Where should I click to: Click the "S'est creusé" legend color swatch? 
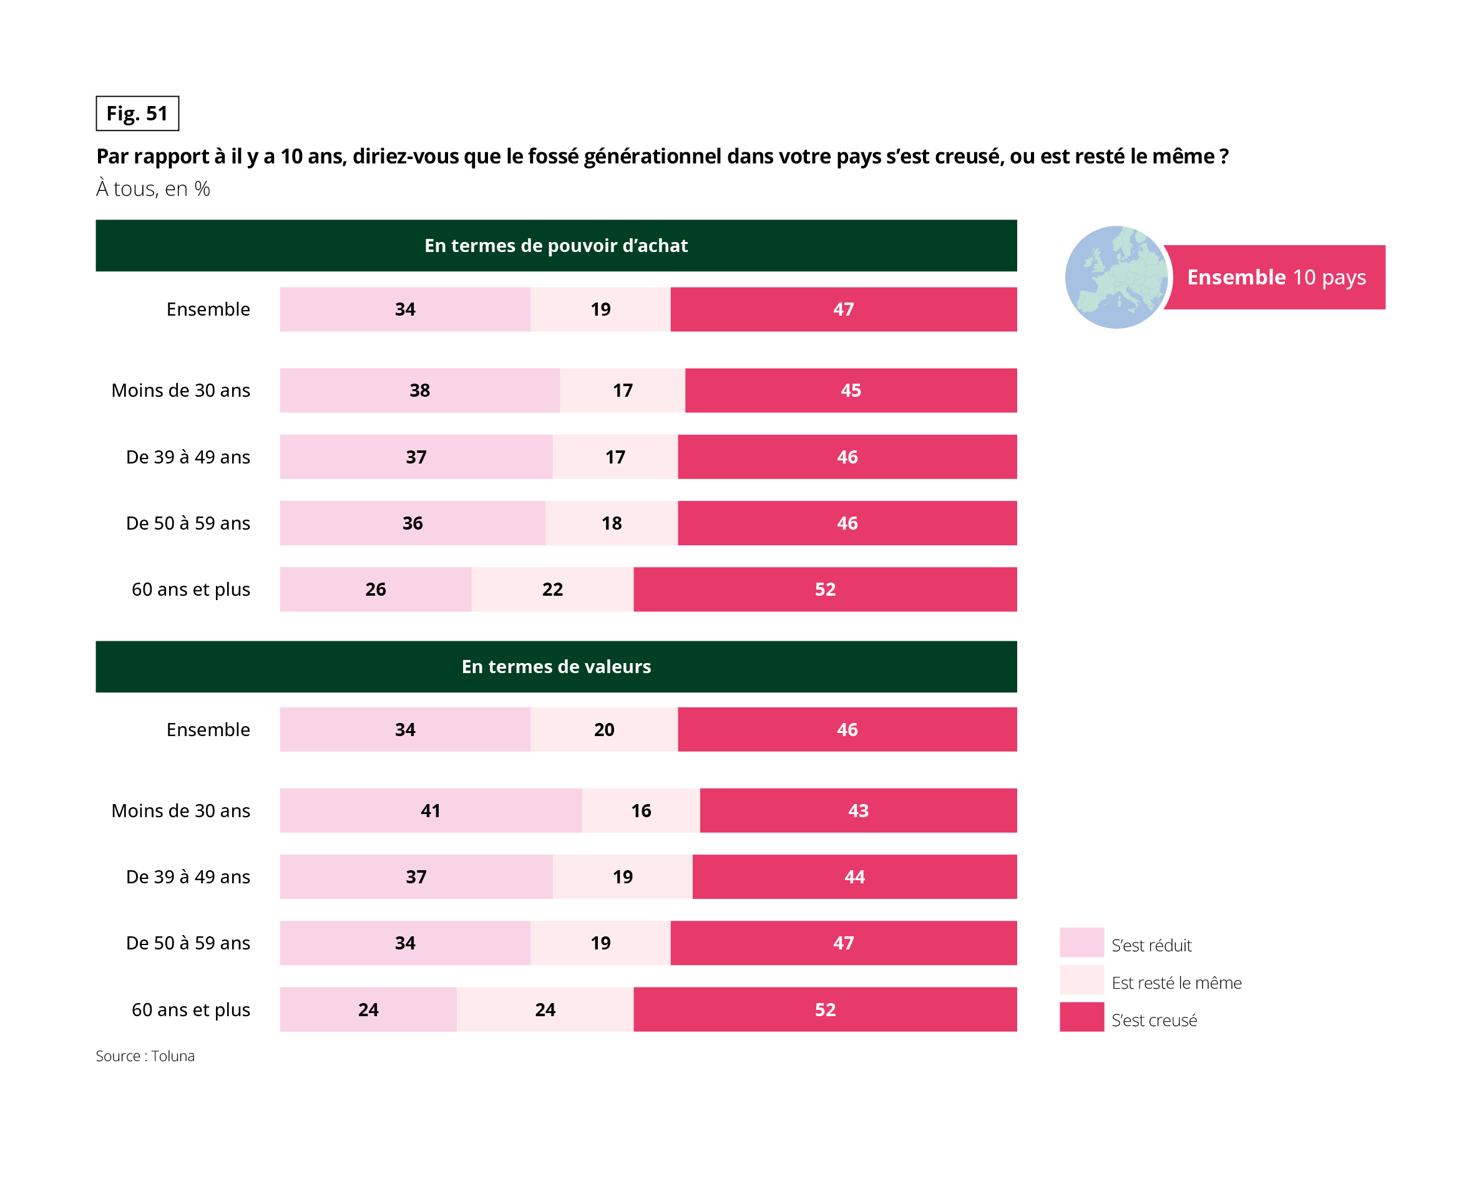[x=1081, y=1017]
